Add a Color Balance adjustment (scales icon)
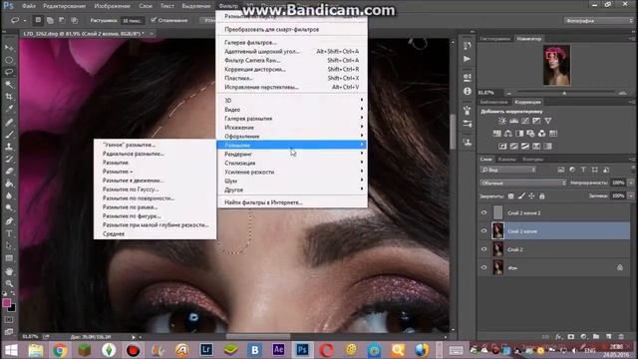The width and height of the screenshot is (638, 359). 507,133
